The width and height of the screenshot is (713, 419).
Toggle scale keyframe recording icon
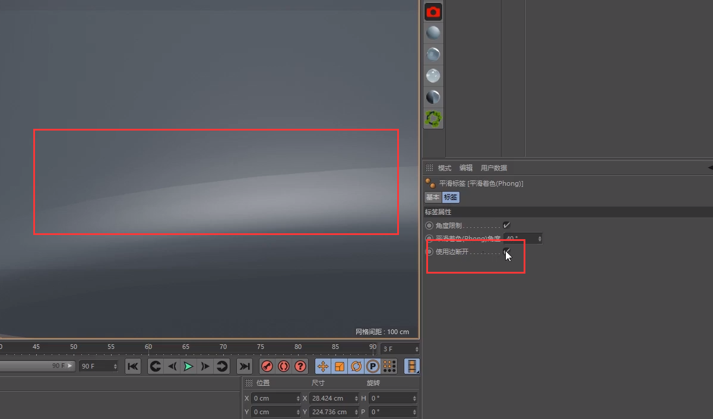click(340, 366)
